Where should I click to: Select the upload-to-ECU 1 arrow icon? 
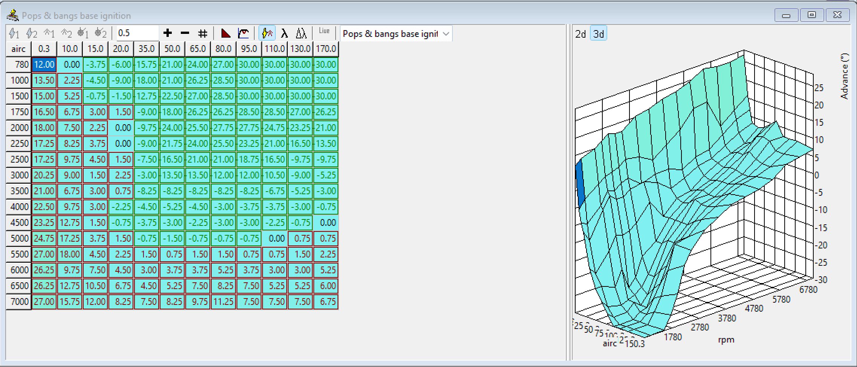[49, 33]
